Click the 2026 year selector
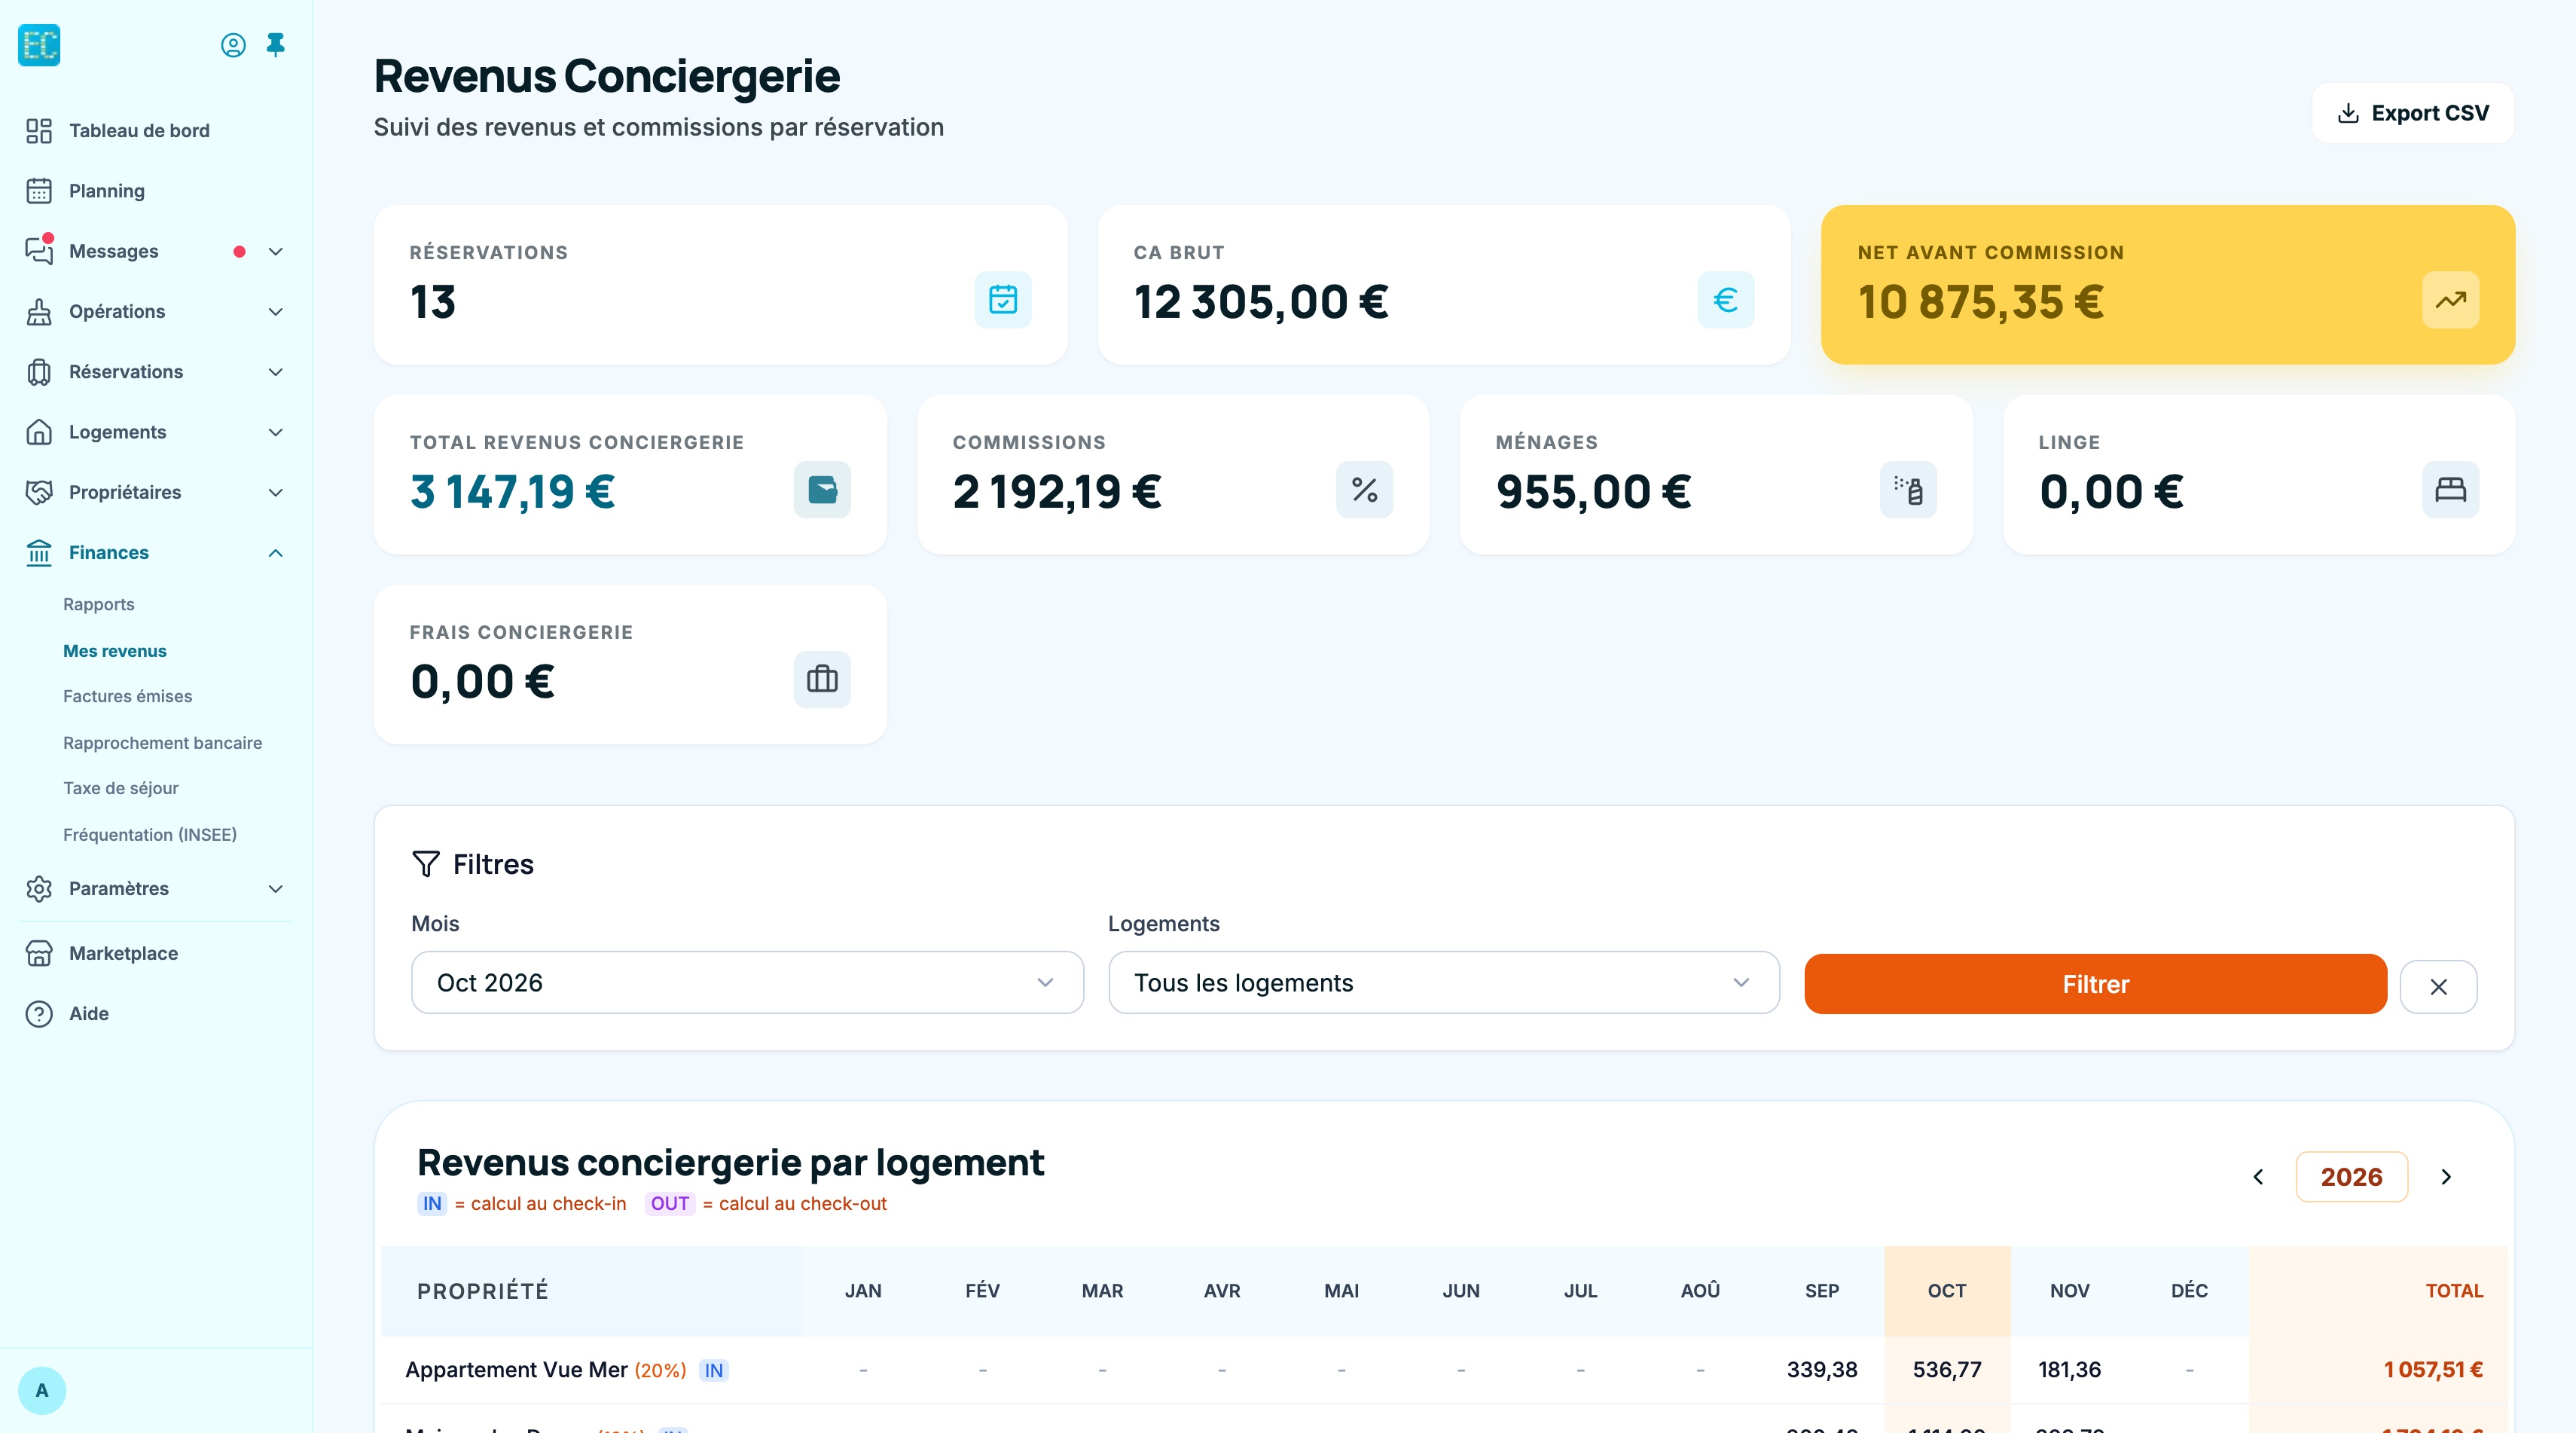This screenshot has width=2576, height=1433. tap(2351, 1177)
